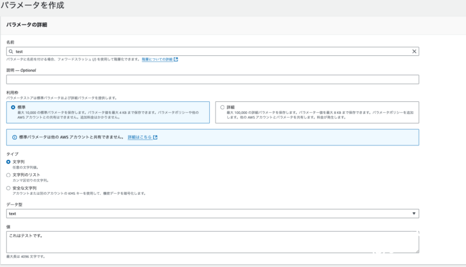Click the データ型 dropdown arrow

414,213
